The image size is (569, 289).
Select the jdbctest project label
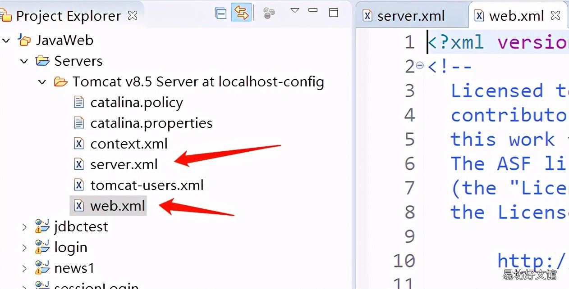click(x=81, y=226)
